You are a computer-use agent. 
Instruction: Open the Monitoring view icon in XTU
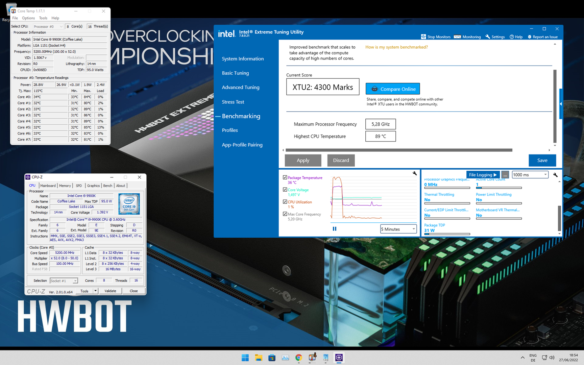457,37
